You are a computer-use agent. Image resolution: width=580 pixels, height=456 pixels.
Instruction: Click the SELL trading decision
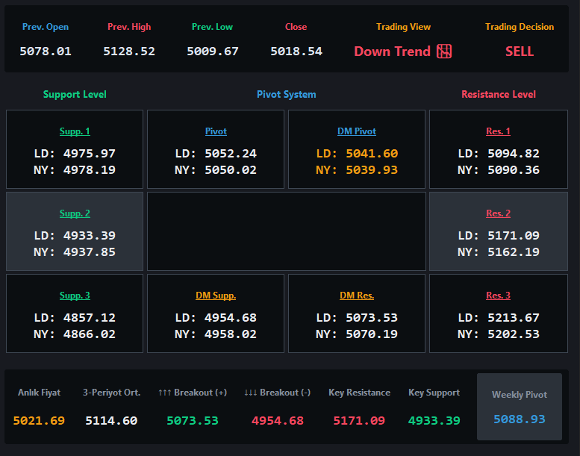coord(520,51)
